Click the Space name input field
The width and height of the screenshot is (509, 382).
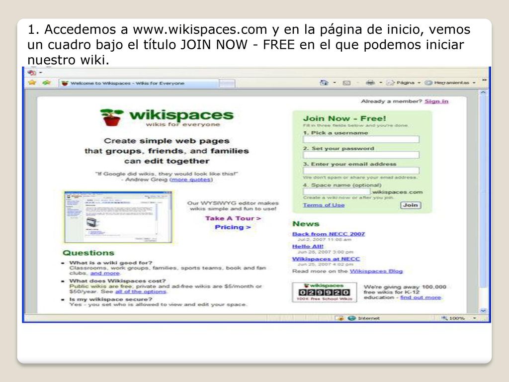click(337, 191)
